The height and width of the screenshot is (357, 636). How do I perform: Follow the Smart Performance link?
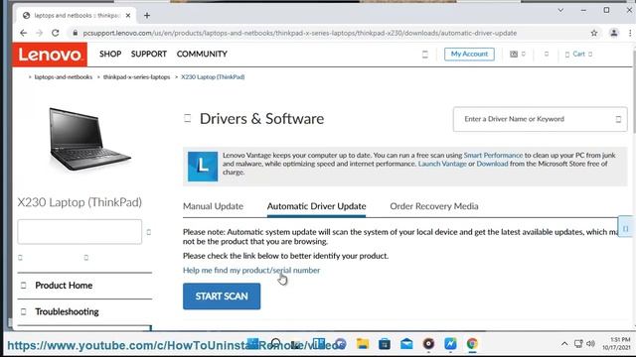(x=493, y=155)
